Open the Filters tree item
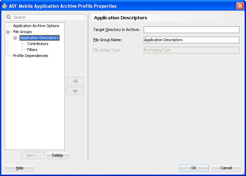 32,50
